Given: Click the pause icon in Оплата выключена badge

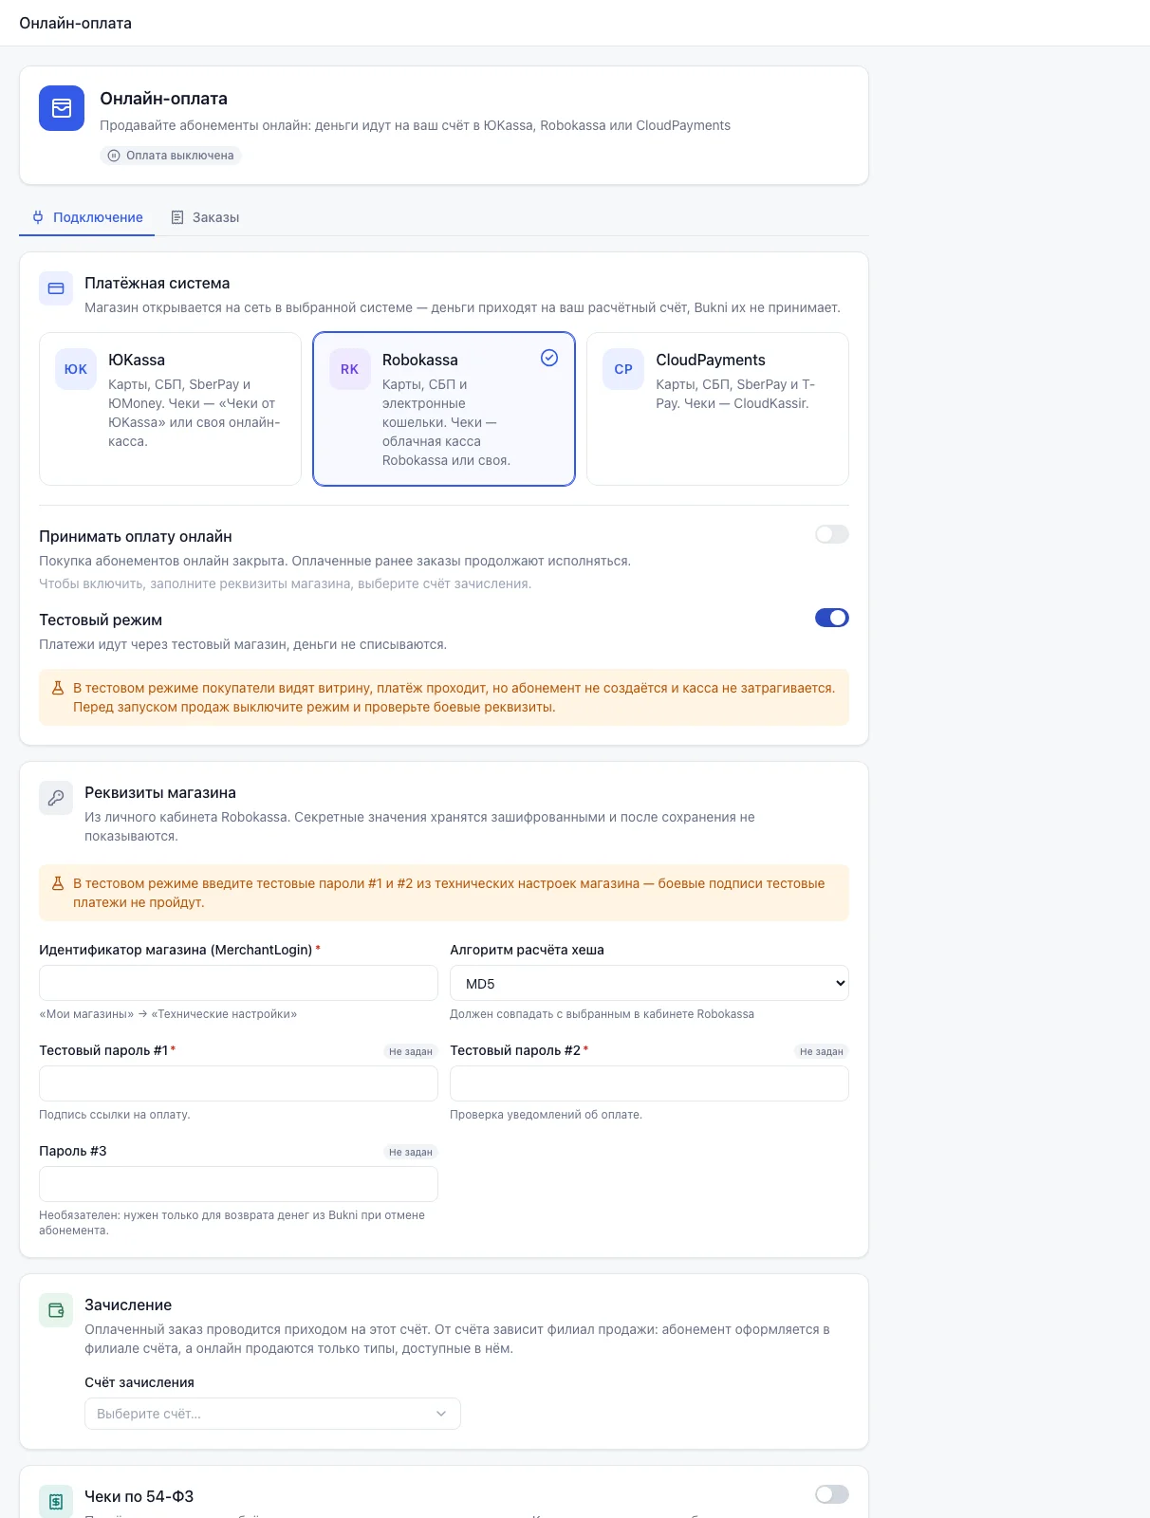Looking at the screenshot, I should click(114, 156).
